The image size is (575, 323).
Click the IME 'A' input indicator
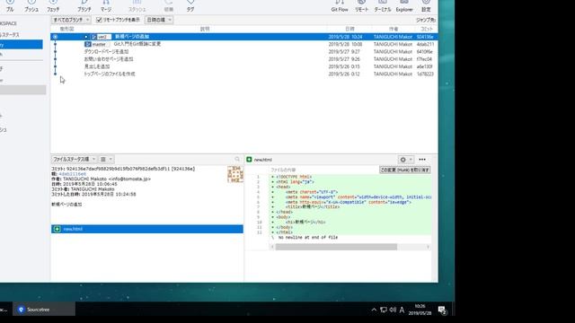coord(402,310)
